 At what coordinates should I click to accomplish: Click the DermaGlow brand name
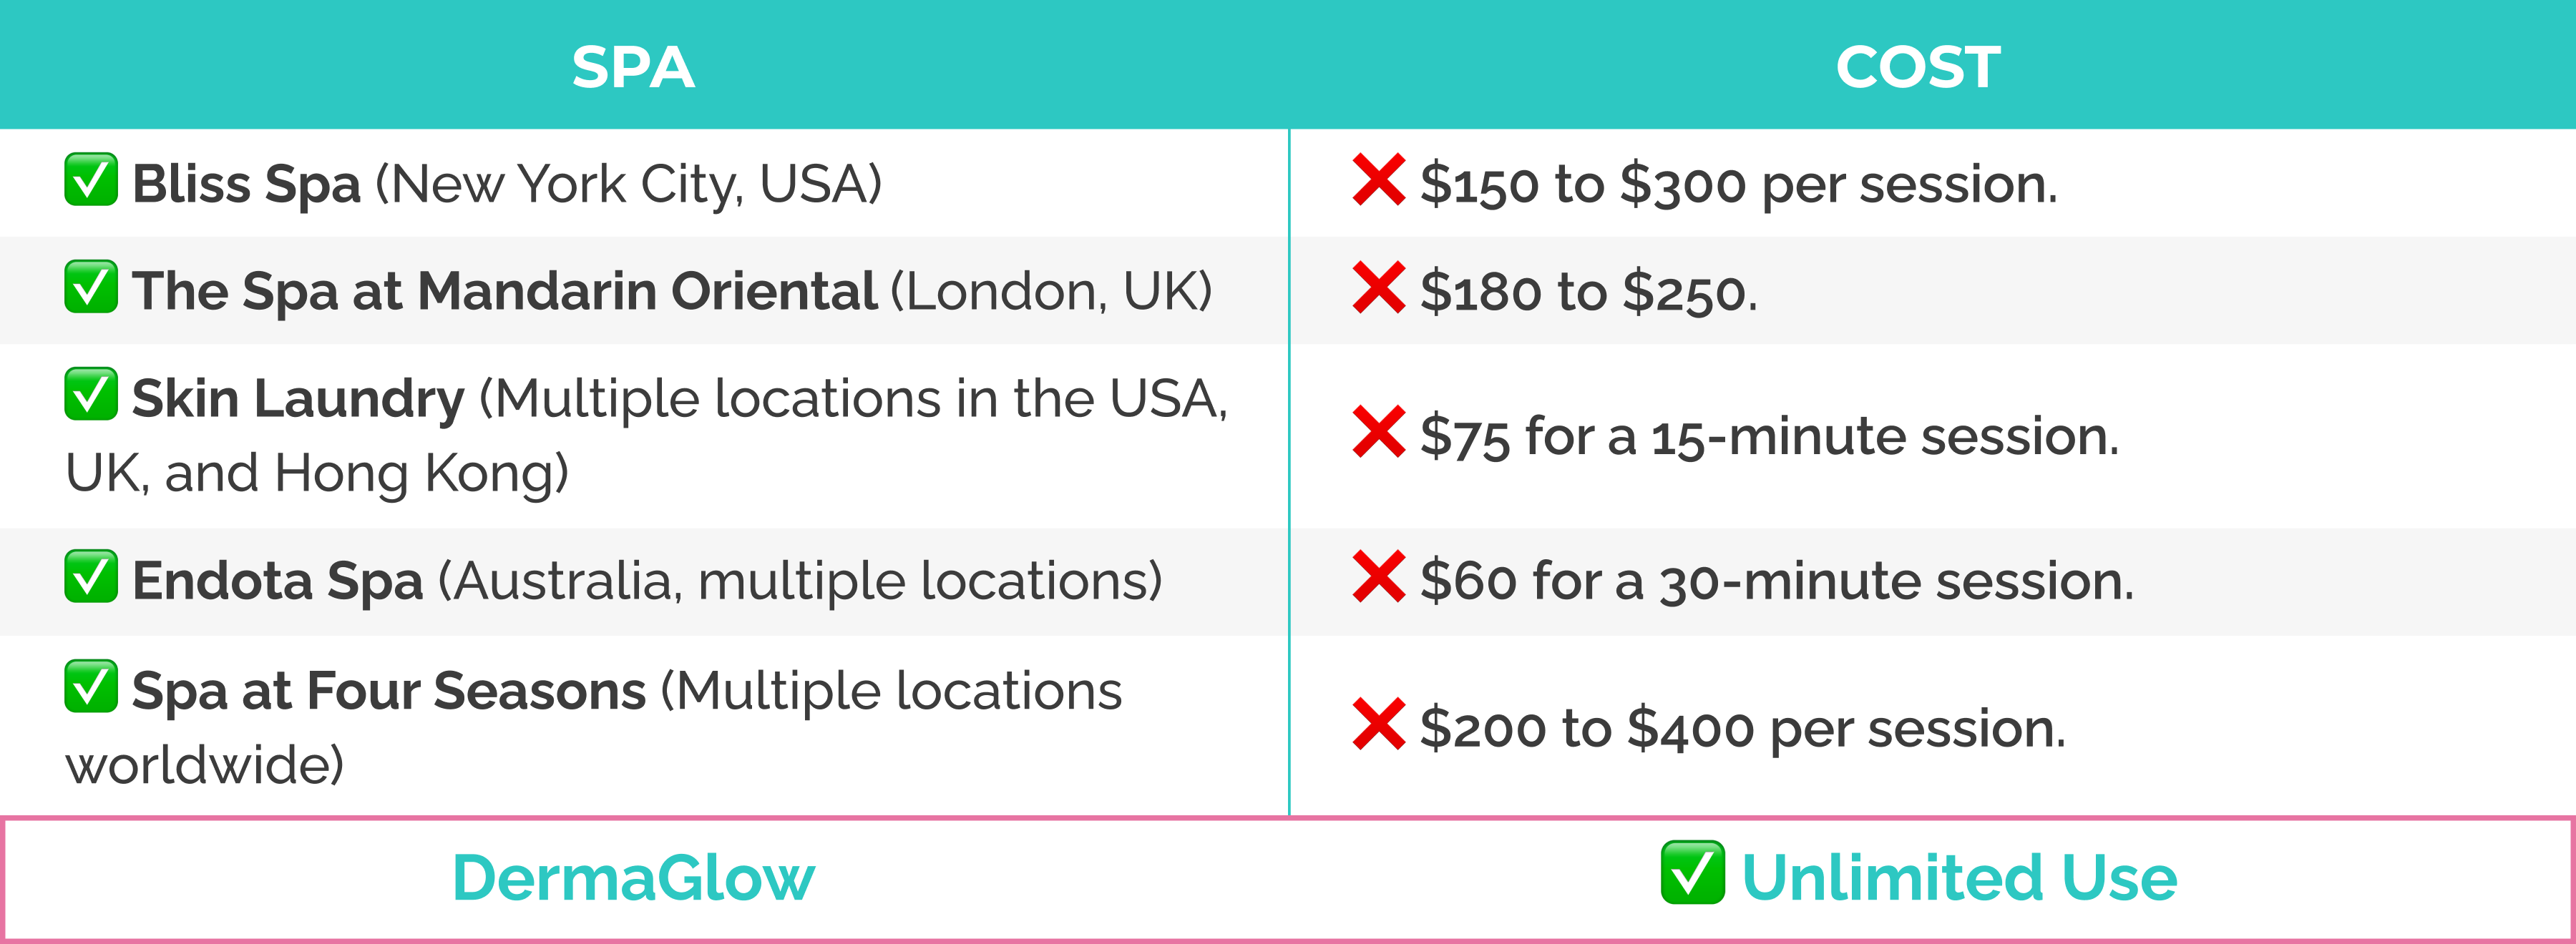[633, 878]
